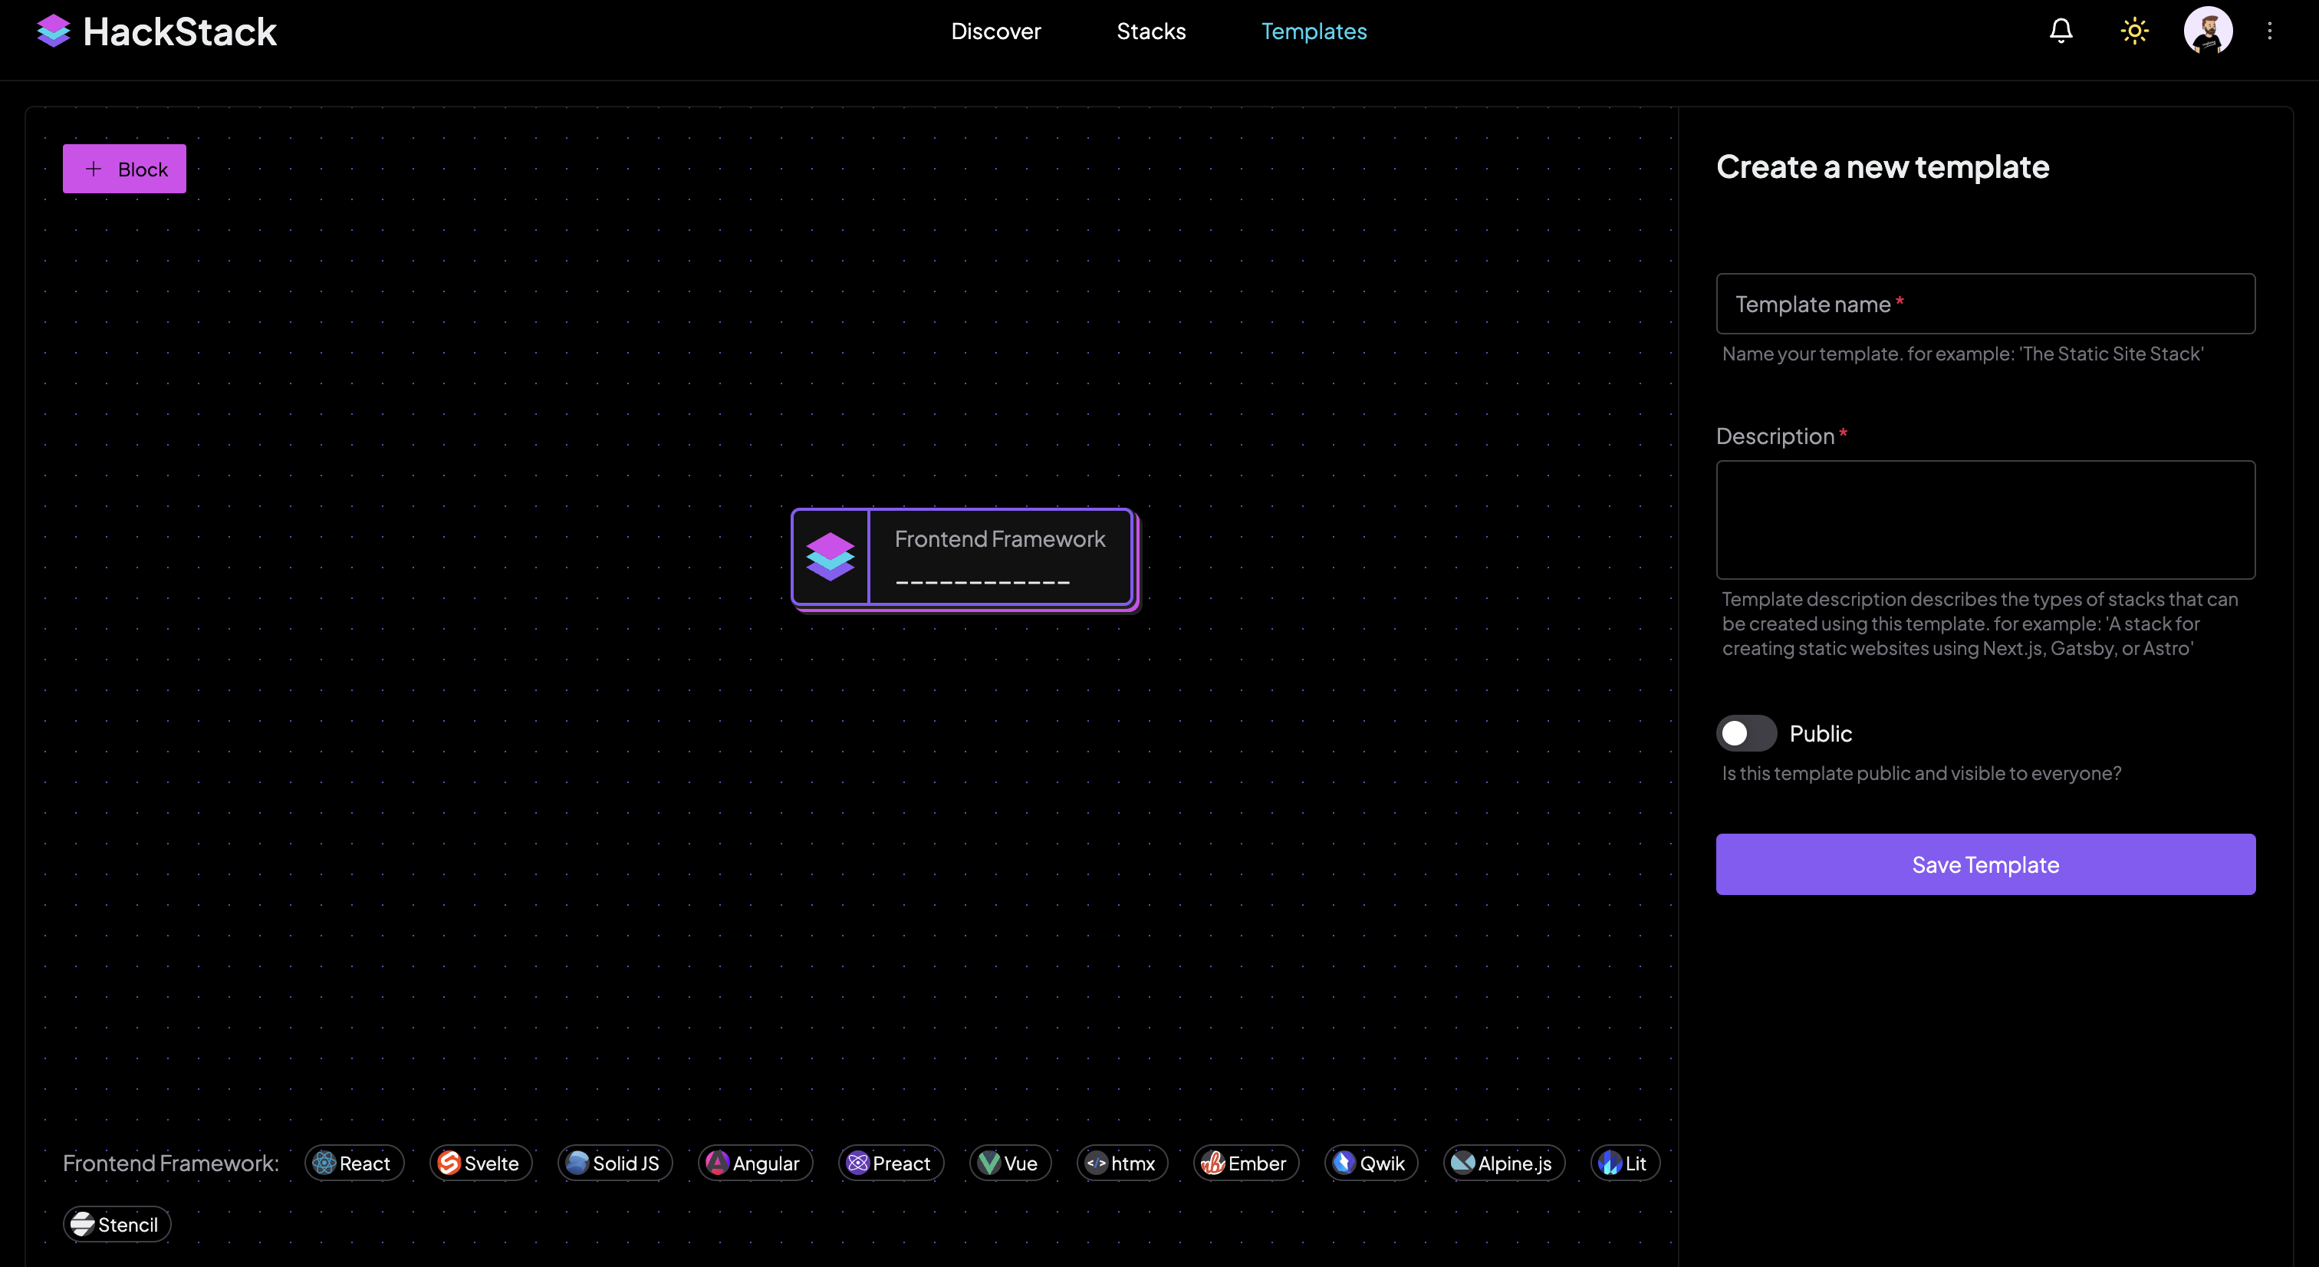Viewport: 2319px width, 1267px height.
Task: Click the Save Template button
Action: [x=1985, y=864]
